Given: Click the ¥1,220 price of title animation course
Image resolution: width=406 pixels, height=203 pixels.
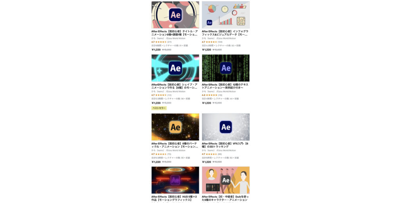Looking at the screenshot, I should pyautogui.click(x=156, y=50).
